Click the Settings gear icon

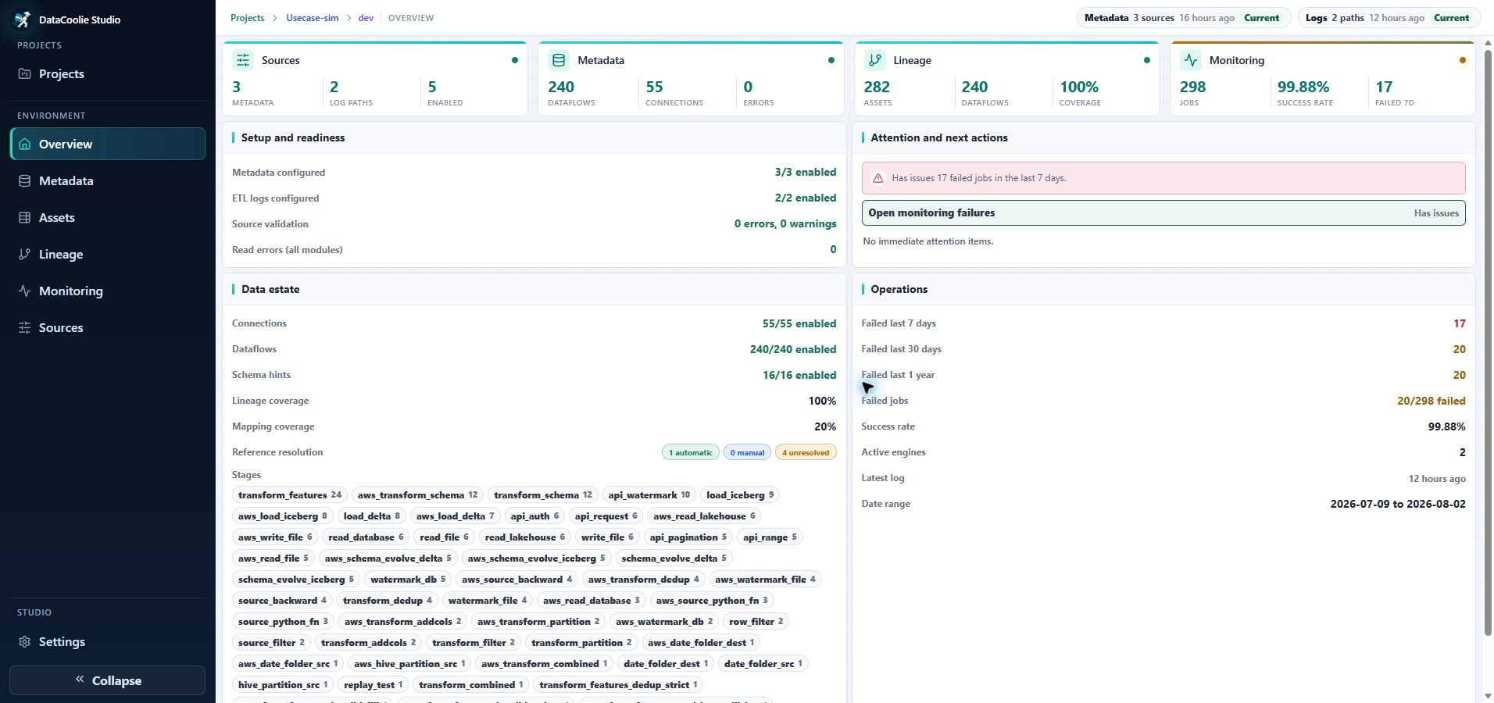(x=24, y=642)
